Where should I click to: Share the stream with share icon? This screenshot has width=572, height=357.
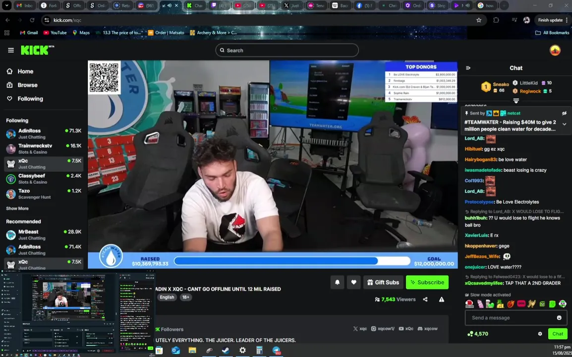click(425, 299)
